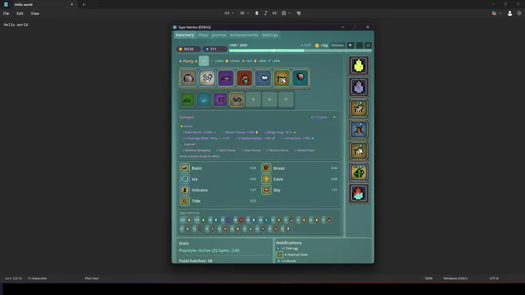Click the Sky habitat icon
The height and width of the screenshot is (295, 525).
(266, 190)
